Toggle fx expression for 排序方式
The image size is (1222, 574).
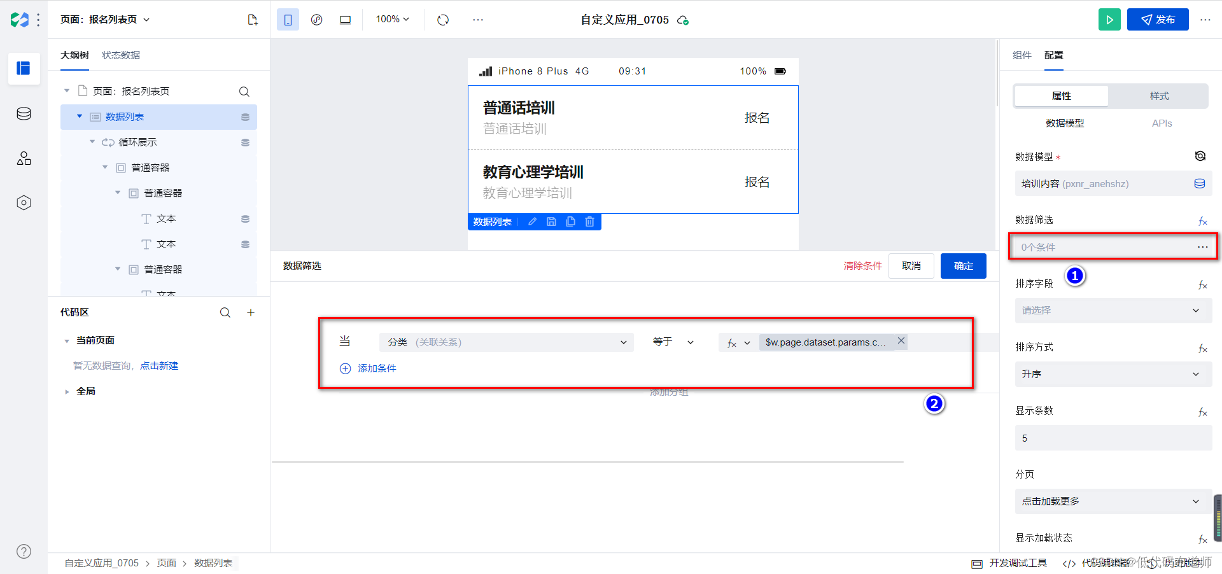point(1202,349)
